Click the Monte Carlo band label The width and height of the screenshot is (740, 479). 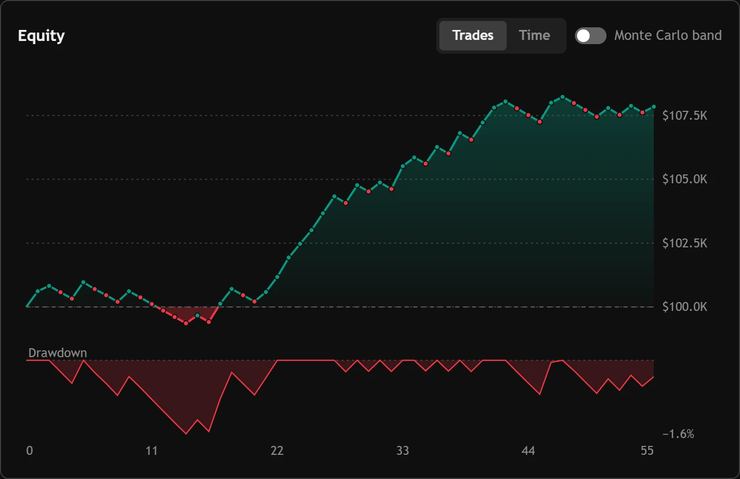click(667, 35)
